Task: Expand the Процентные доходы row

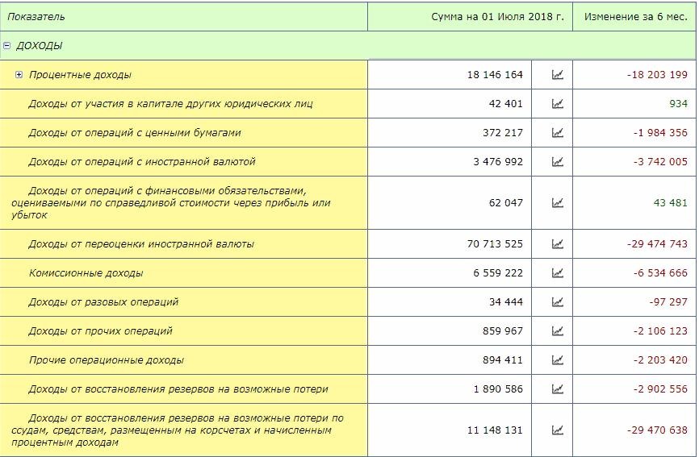Action: (x=19, y=75)
